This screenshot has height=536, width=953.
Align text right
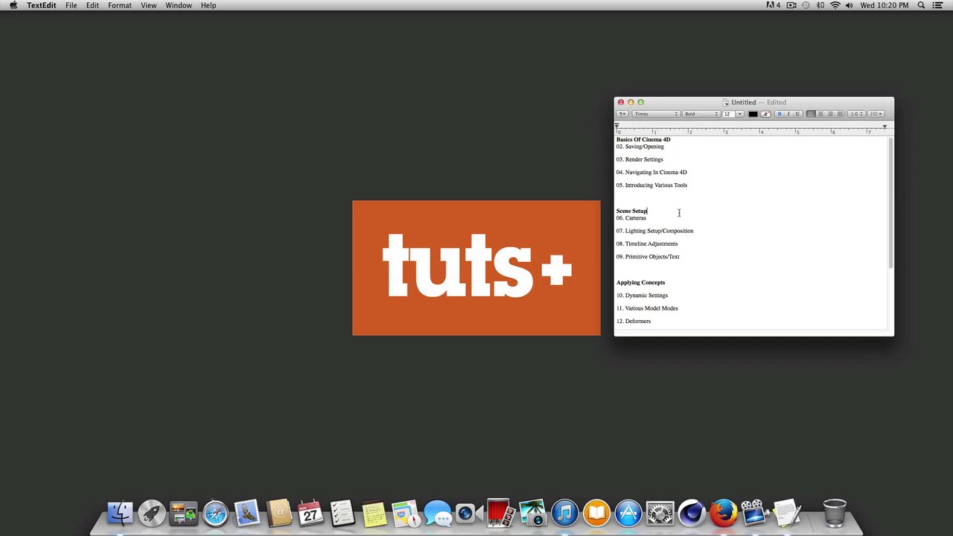click(x=830, y=114)
